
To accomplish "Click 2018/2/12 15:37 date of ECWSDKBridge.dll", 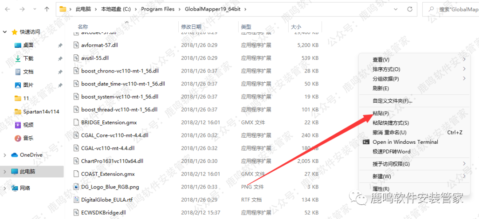I will tap(200, 212).
